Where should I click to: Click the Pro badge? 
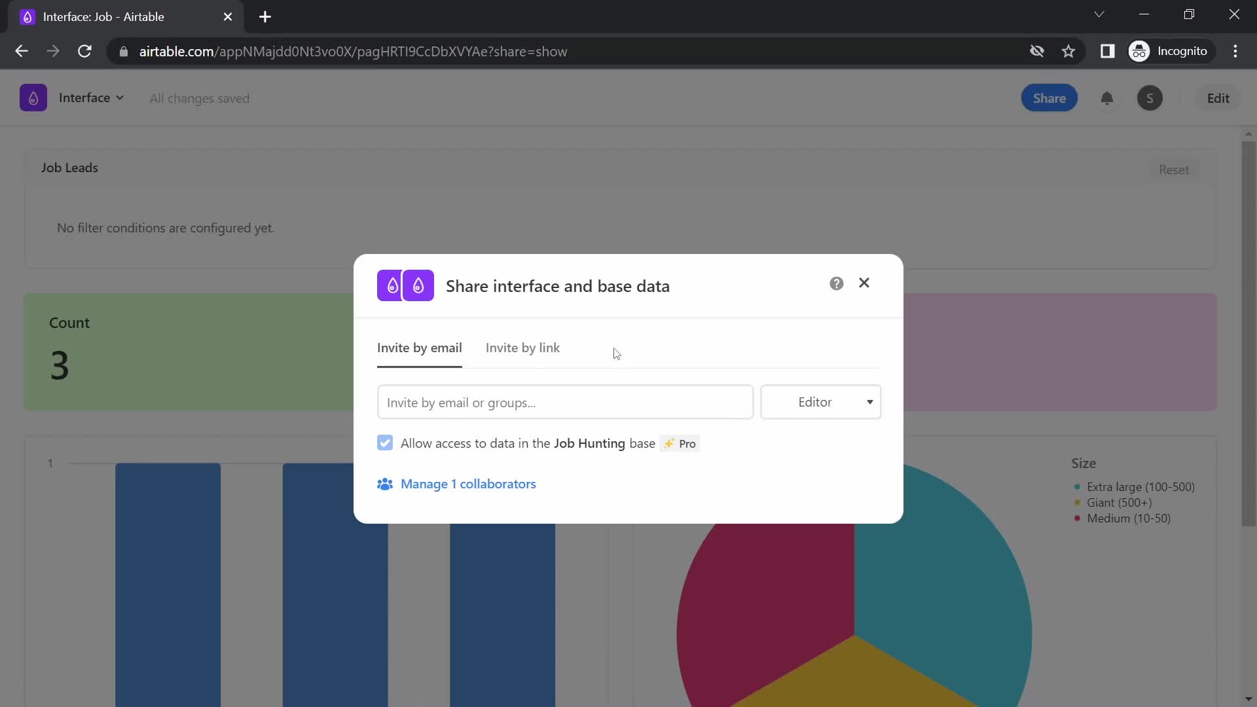point(680,444)
